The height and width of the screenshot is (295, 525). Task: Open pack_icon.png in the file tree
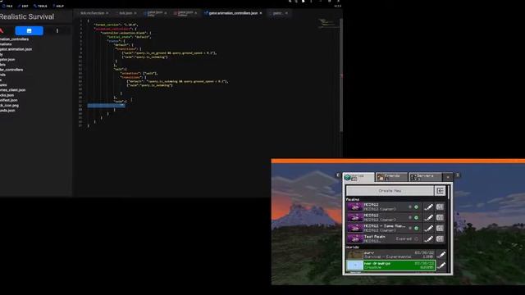point(9,106)
